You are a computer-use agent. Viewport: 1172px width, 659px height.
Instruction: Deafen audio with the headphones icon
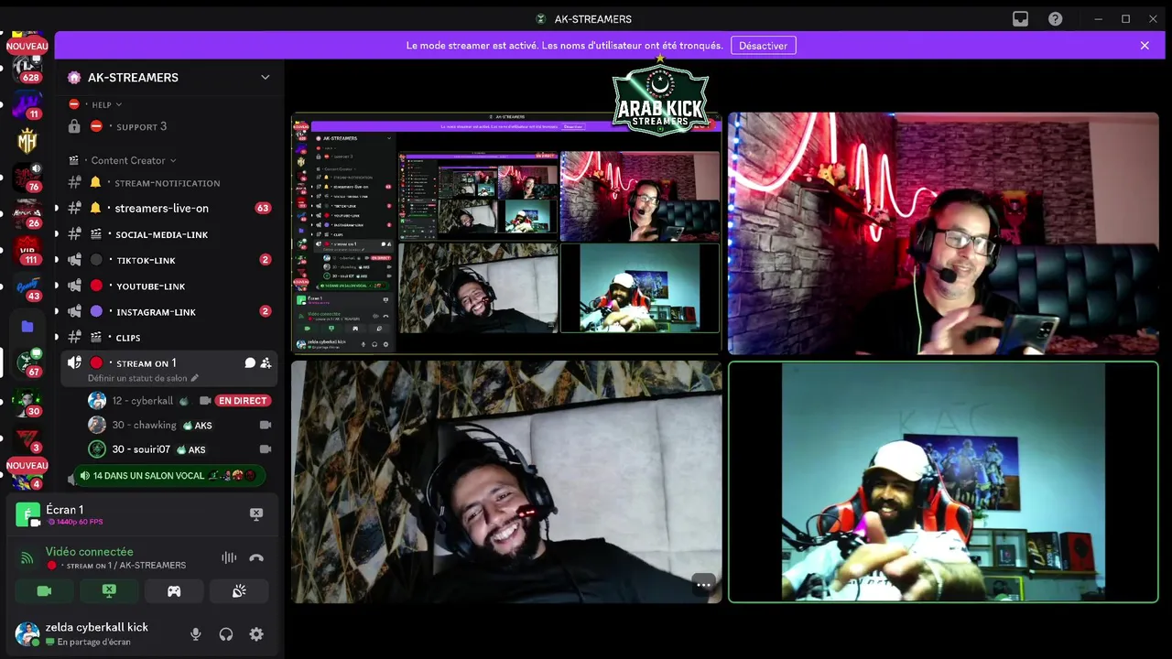[226, 634]
